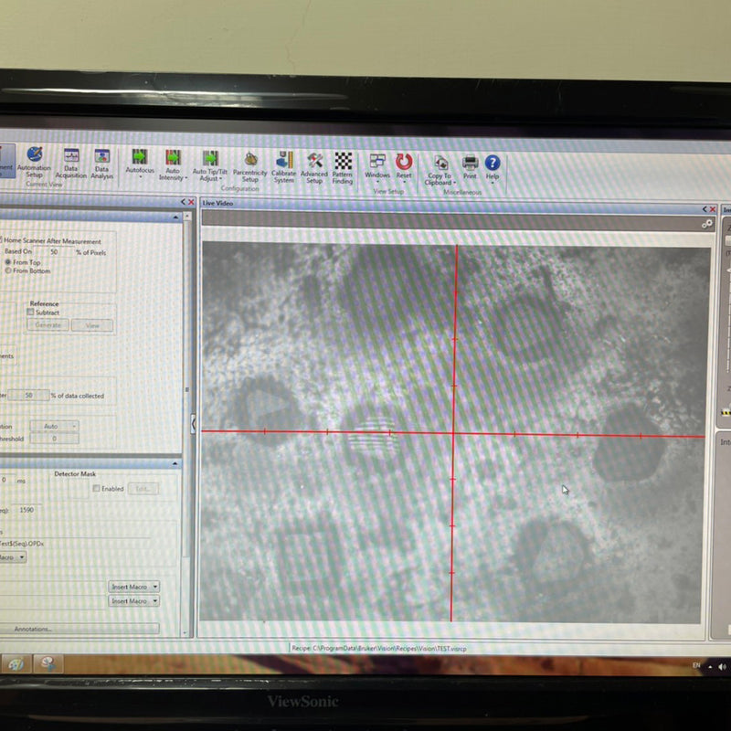Show hidden system tray icons

(710, 667)
